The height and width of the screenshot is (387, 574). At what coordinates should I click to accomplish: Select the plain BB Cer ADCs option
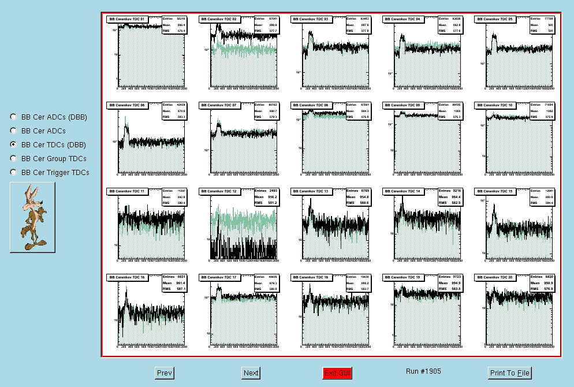coord(13,131)
